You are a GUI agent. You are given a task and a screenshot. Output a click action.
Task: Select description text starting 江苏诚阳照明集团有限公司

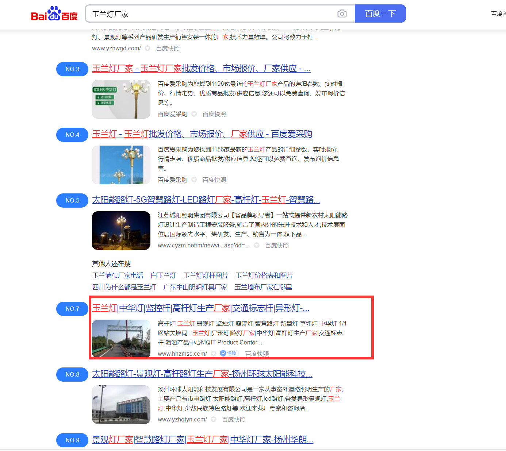(253, 225)
